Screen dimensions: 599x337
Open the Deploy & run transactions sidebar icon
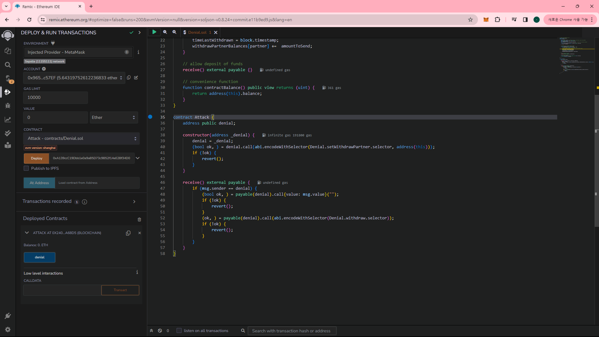pos(8,92)
